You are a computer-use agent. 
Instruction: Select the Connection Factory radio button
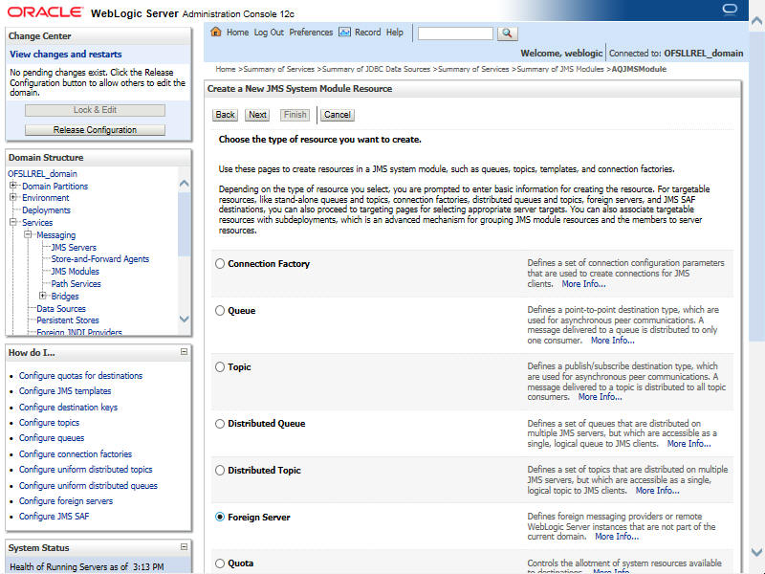220,264
